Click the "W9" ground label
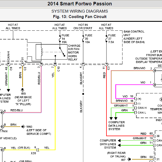This screenshot has height=162, width=162. [23, 94]
